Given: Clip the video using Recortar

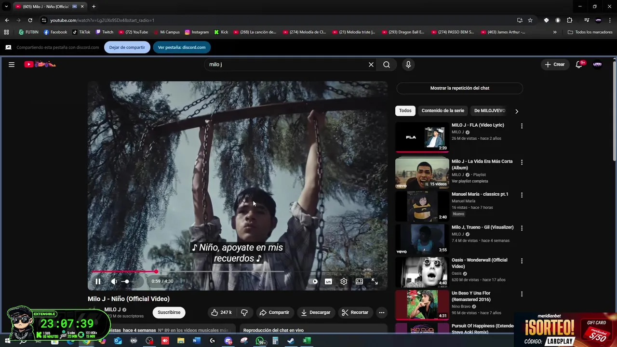Looking at the screenshot, I should [x=355, y=312].
